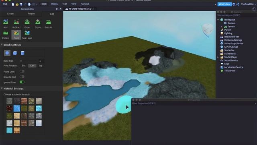
Task: Choose the sphere brush shape
Action: pos(7,53)
